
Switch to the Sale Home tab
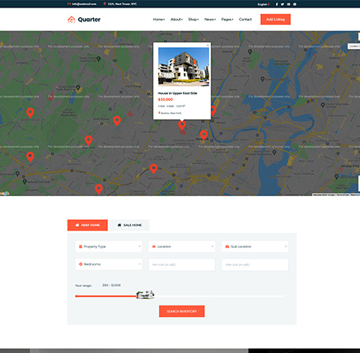[130, 225]
